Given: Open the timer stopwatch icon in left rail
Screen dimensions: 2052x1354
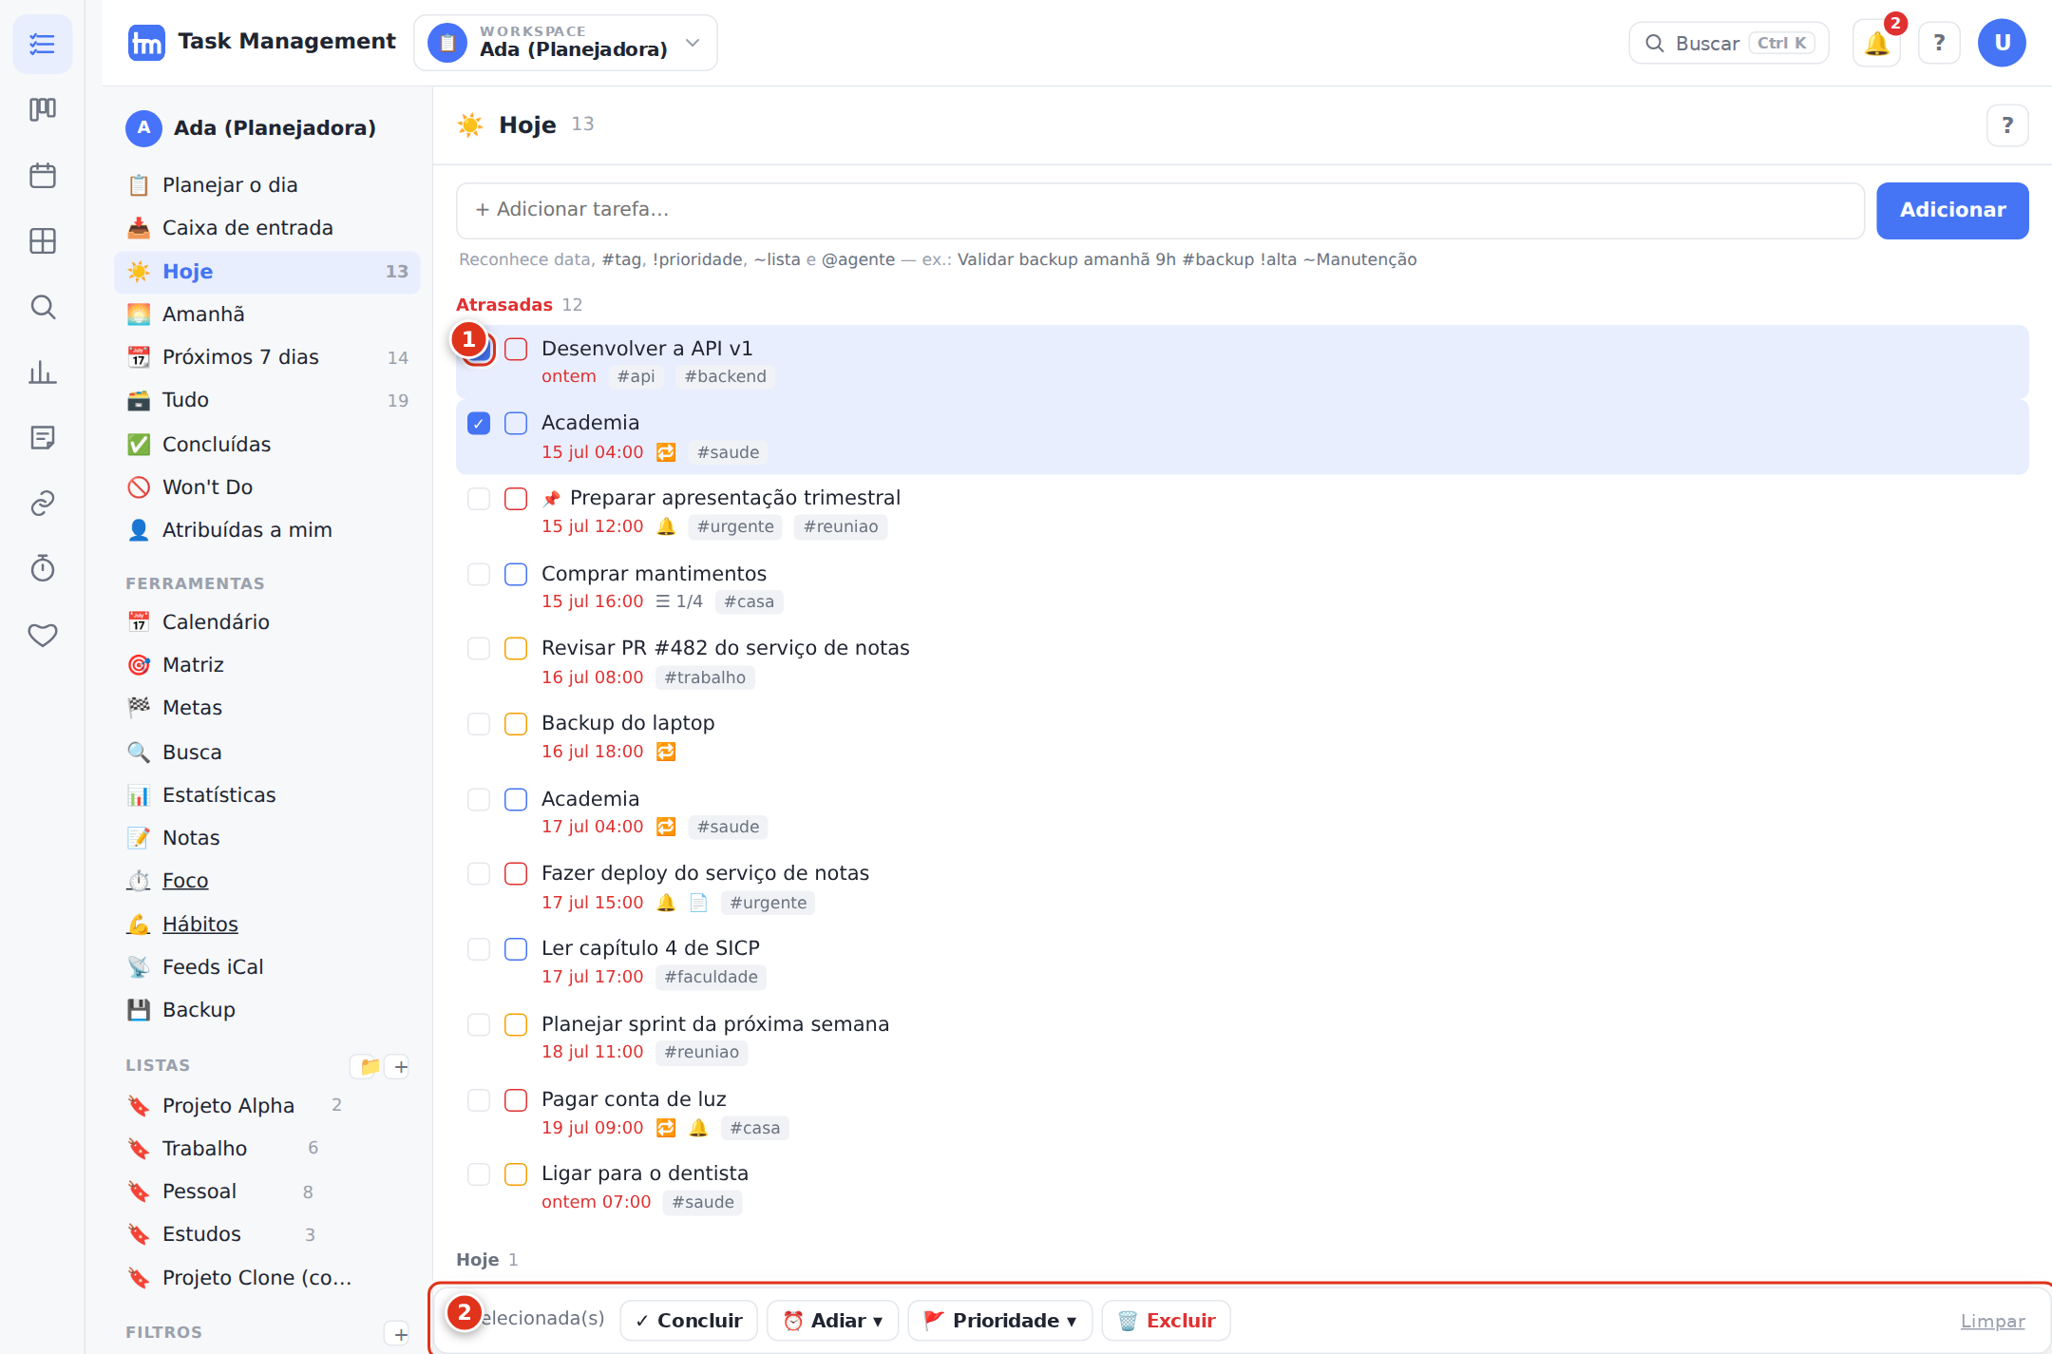Looking at the screenshot, I should (x=43, y=568).
